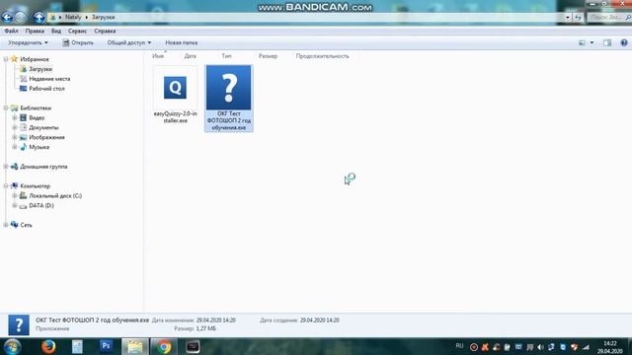
Task: Click the Новая папка button
Action: 182,42
